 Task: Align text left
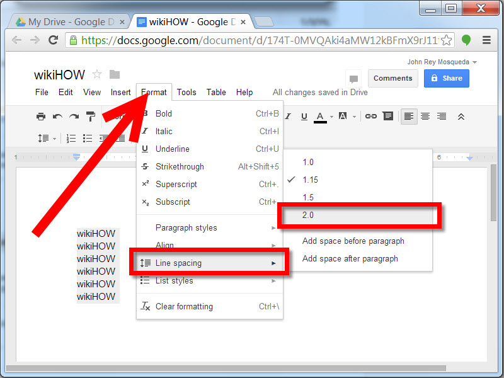[409, 117]
